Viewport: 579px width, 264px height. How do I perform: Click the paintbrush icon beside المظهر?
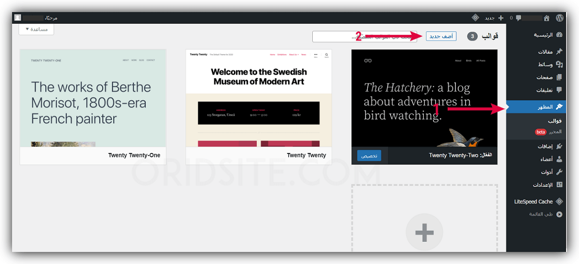(560, 107)
